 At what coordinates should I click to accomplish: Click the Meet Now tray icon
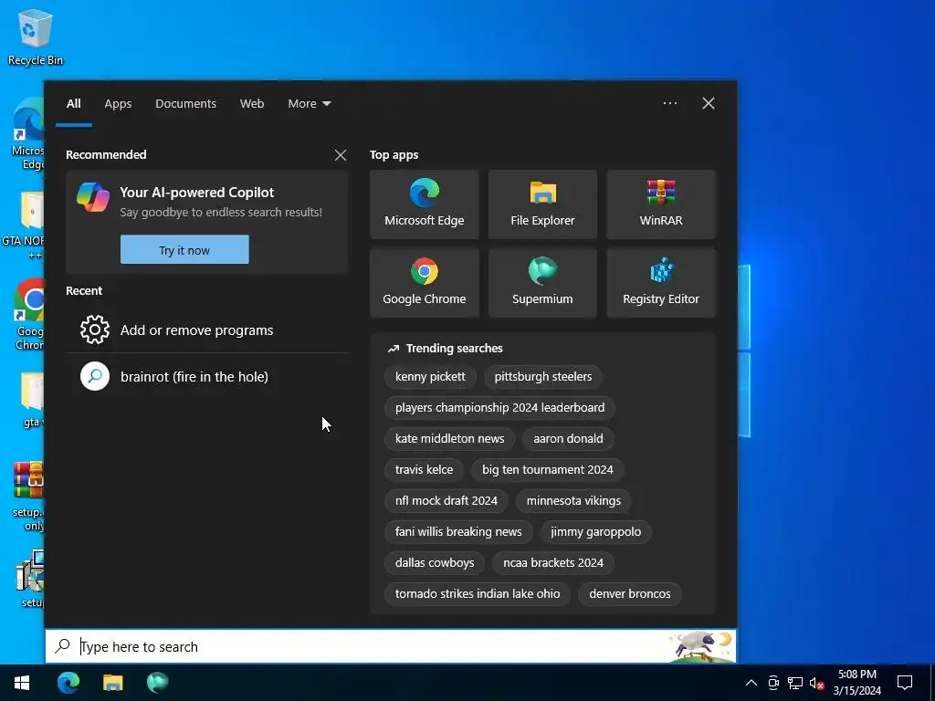[x=773, y=683]
